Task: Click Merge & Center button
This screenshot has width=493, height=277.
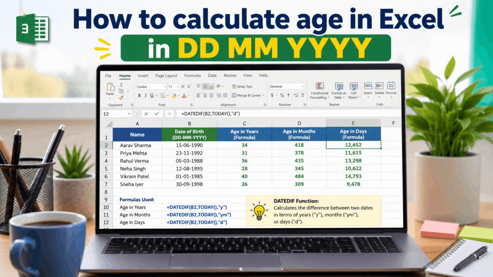Action: click(246, 95)
